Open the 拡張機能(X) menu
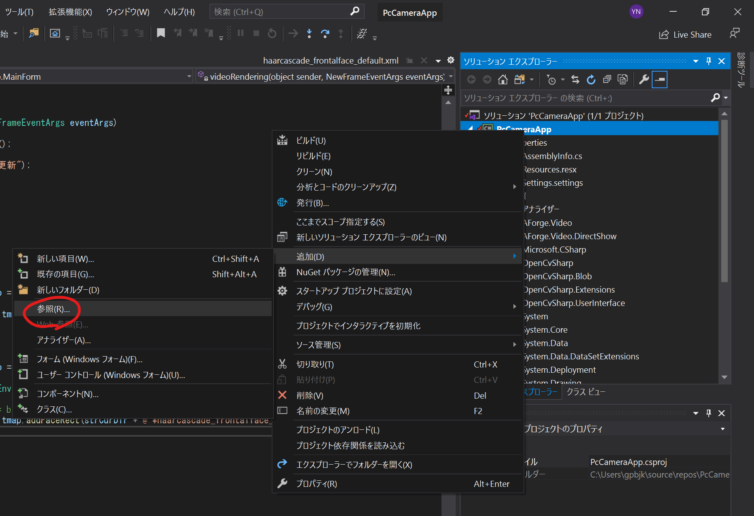The height and width of the screenshot is (516, 754). coord(70,12)
